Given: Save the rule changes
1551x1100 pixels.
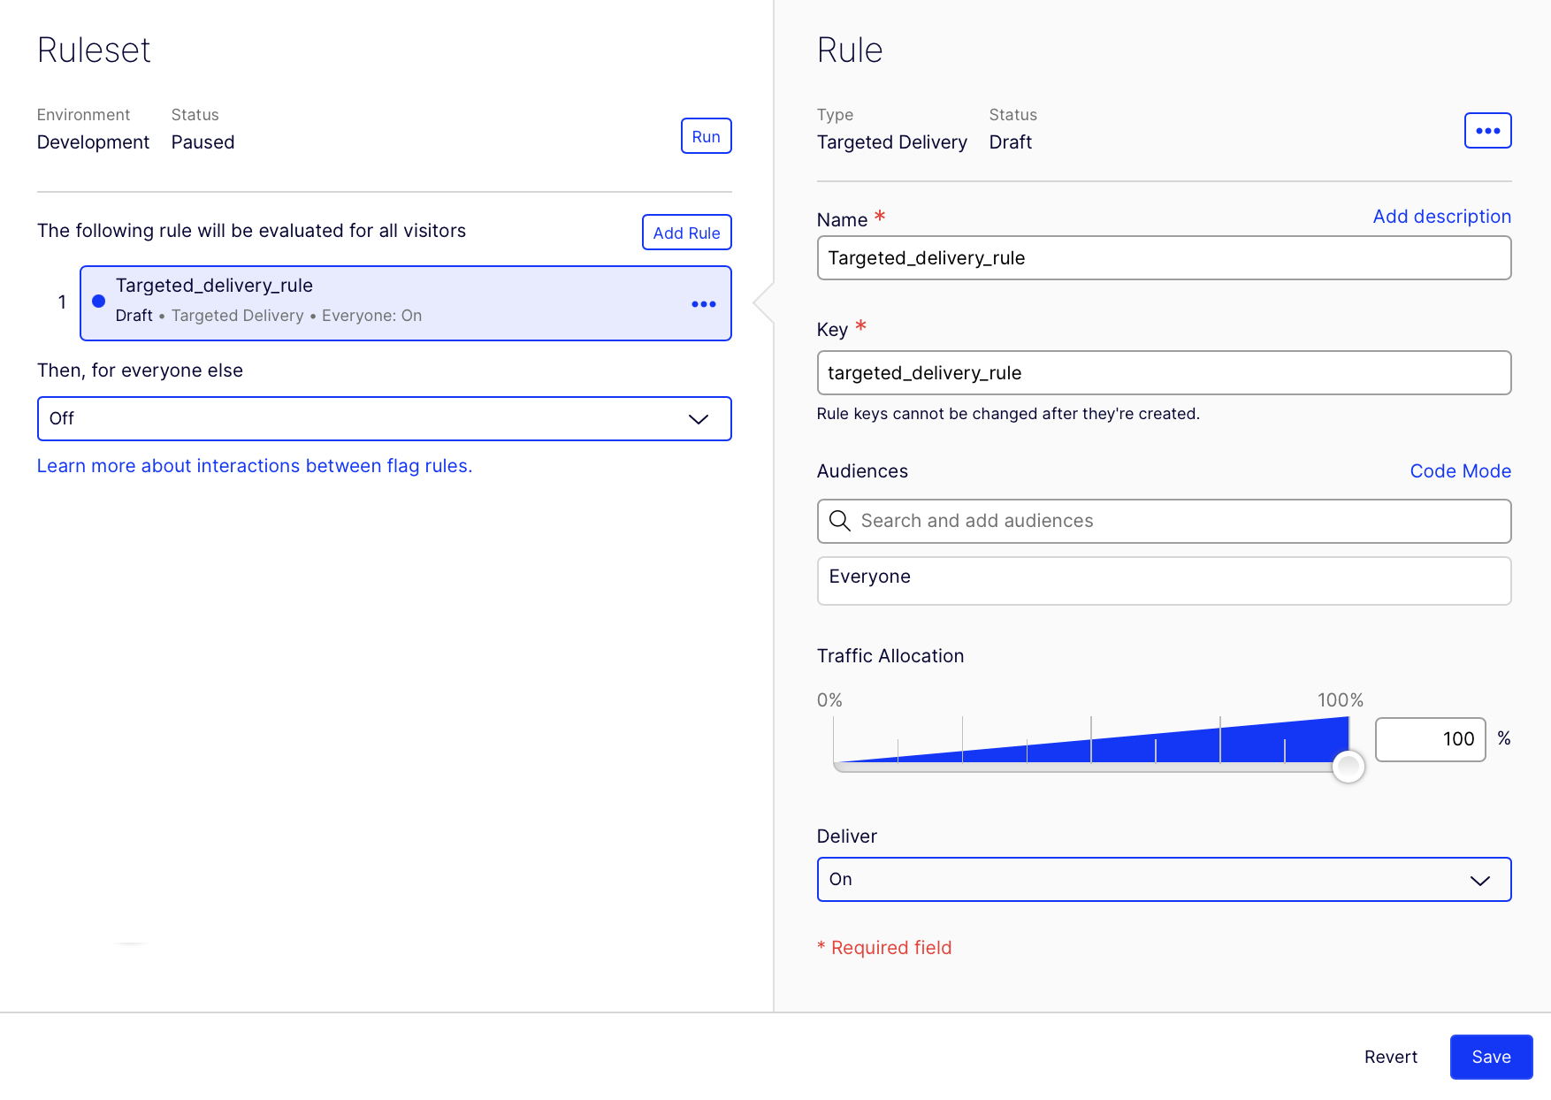Looking at the screenshot, I should pyautogui.click(x=1490, y=1057).
